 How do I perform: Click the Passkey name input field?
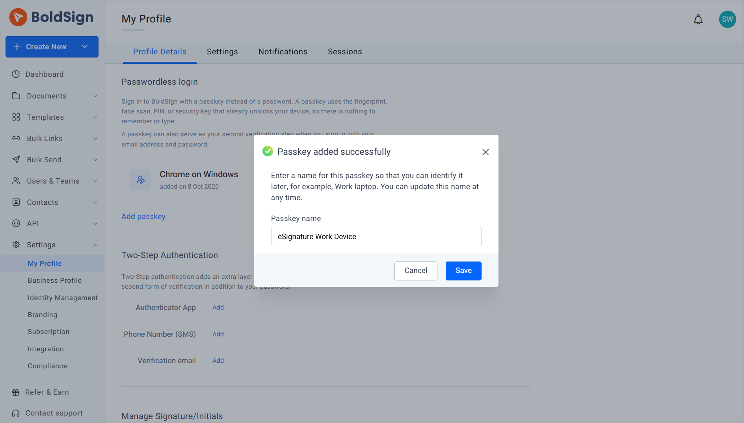tap(376, 236)
